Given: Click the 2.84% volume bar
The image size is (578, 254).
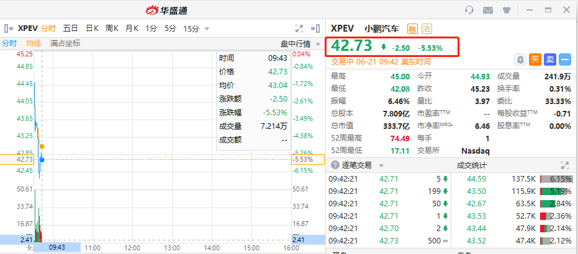Looking at the screenshot, I should click(556, 204).
